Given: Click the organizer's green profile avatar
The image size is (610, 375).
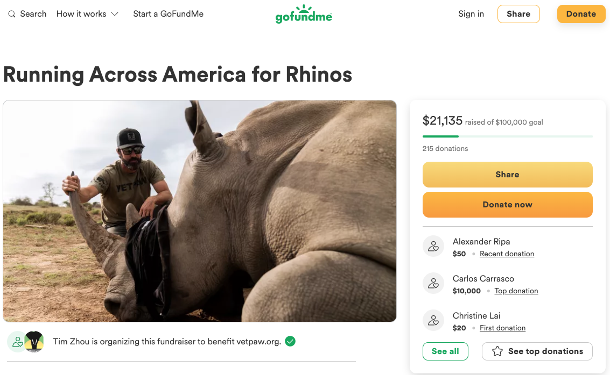Looking at the screenshot, I should point(17,342).
